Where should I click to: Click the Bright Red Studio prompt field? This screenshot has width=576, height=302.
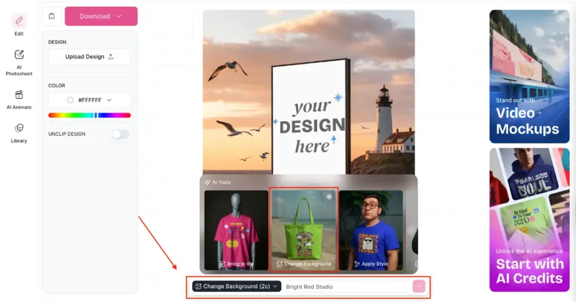[347, 287]
